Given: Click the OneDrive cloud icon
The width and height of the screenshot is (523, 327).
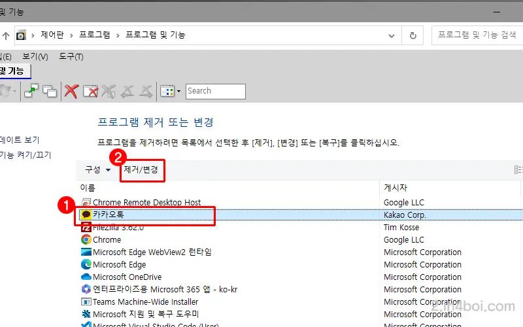Looking at the screenshot, I should 86,277.
